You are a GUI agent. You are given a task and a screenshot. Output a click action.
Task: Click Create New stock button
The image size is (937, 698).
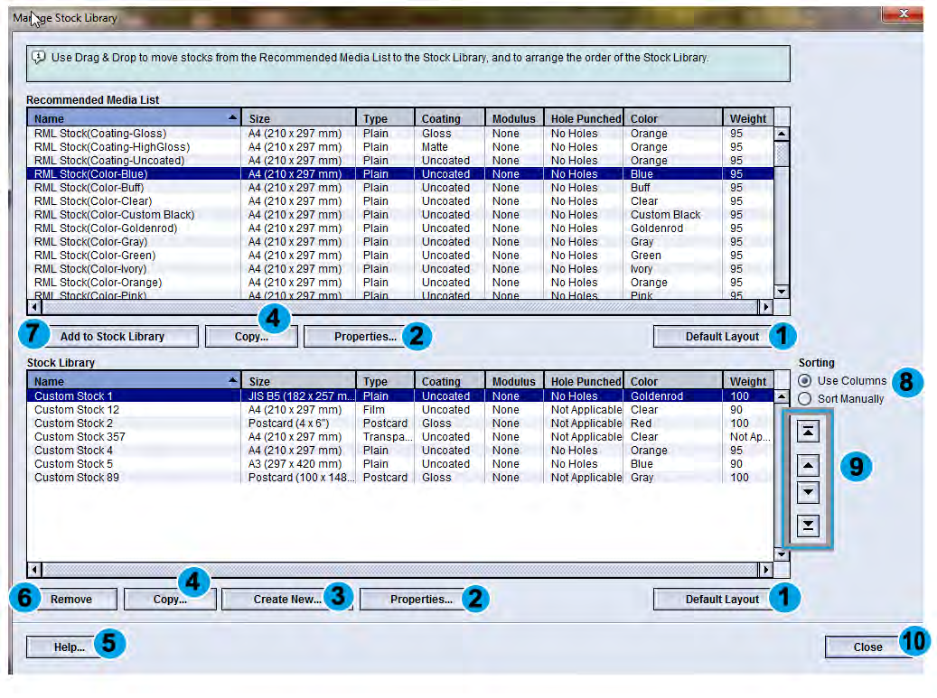[x=287, y=600]
